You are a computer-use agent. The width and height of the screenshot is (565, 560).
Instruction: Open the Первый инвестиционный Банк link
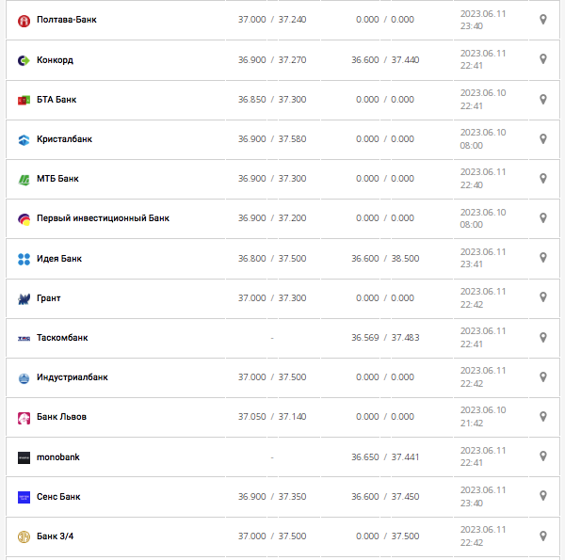point(103,218)
